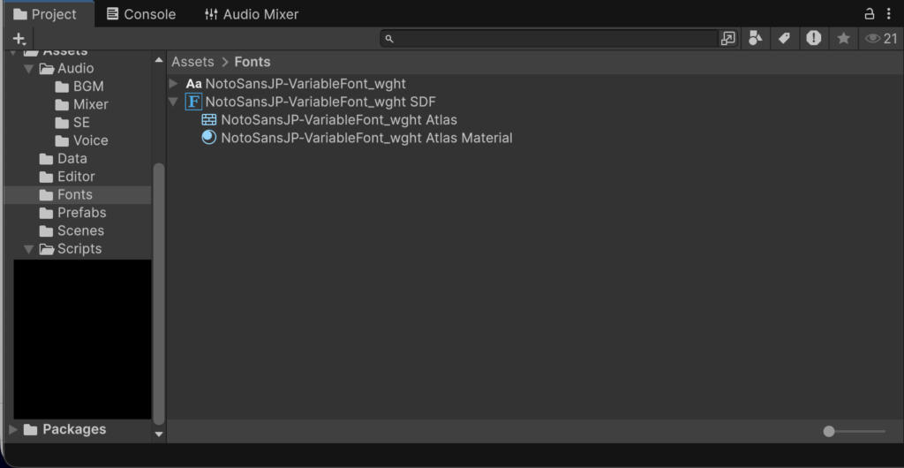Toggle the open-in-search-window icon by the search box
The image size is (904, 468).
[728, 39]
